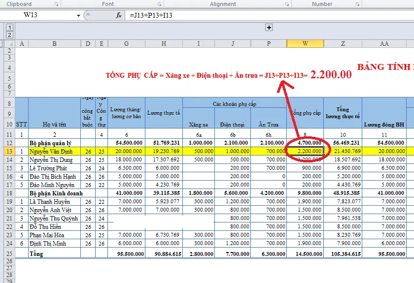
Task: Select column B header
Action: pos(54,43)
